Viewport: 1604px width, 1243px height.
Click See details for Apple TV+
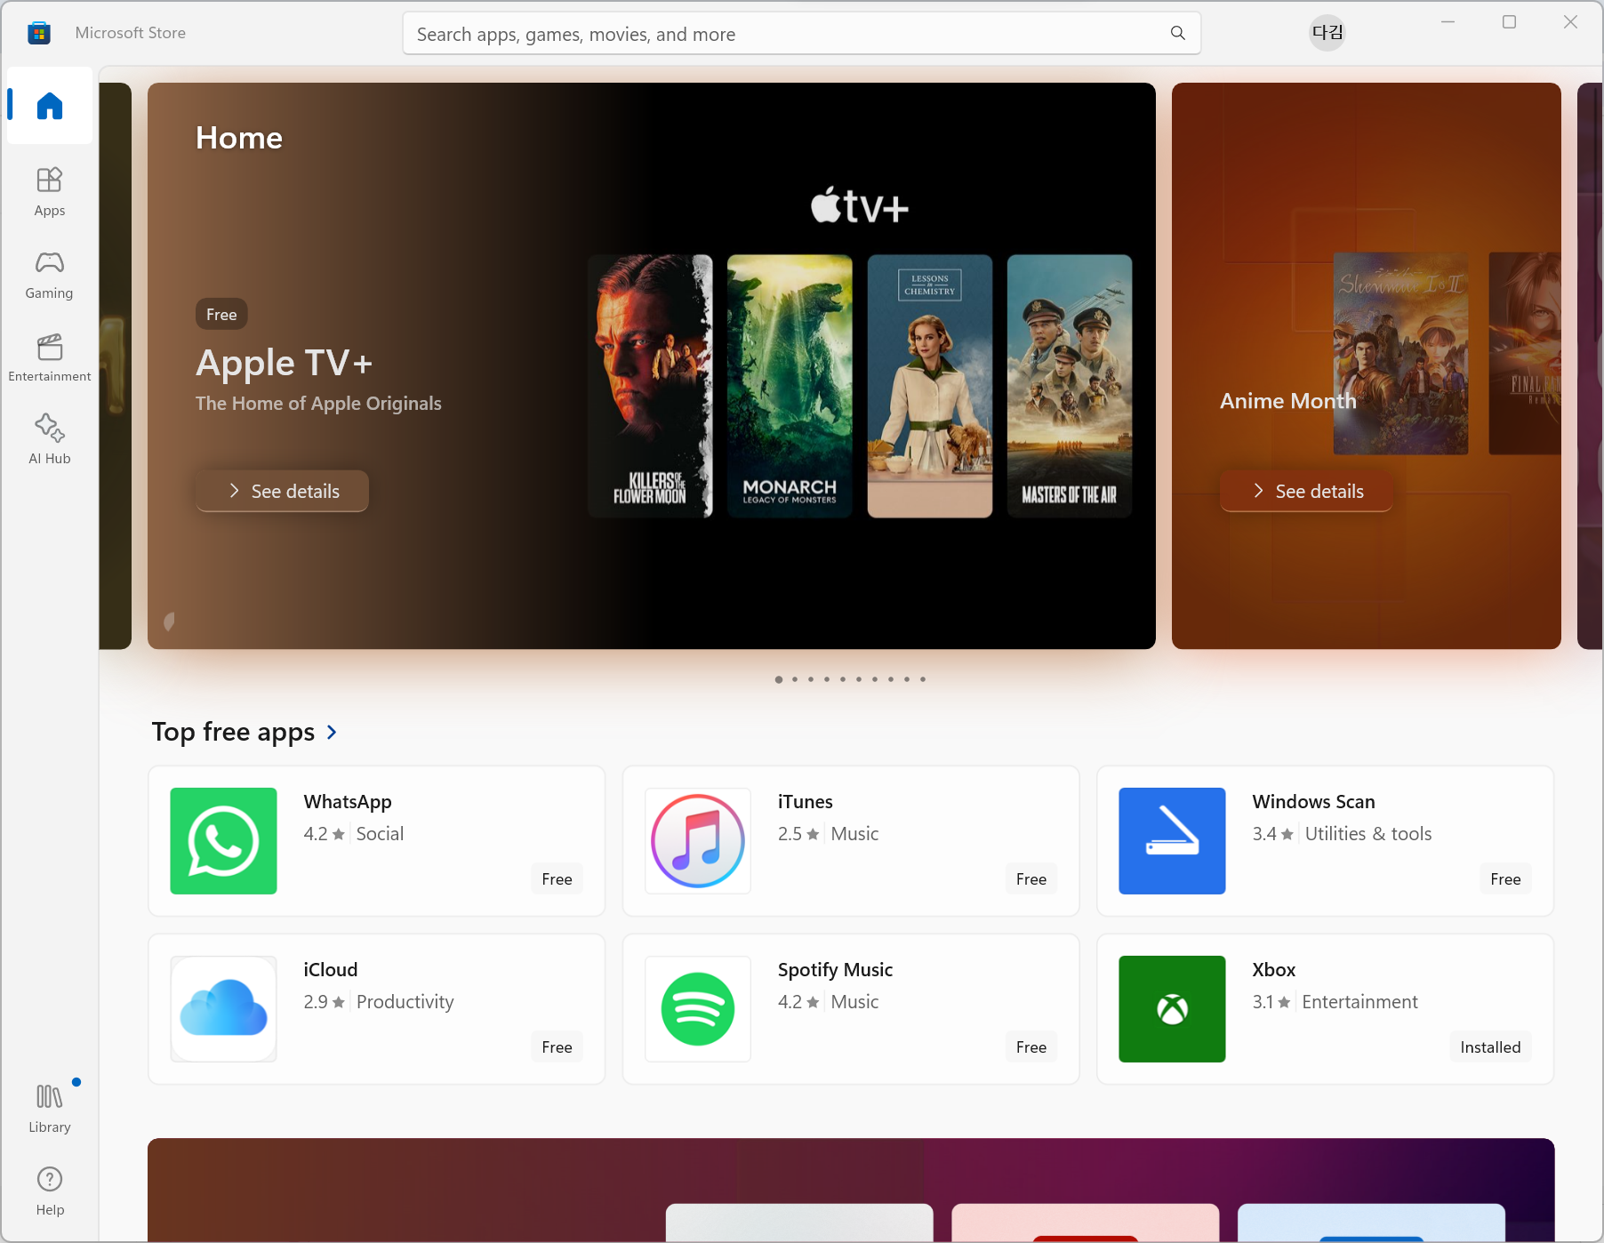tap(282, 491)
